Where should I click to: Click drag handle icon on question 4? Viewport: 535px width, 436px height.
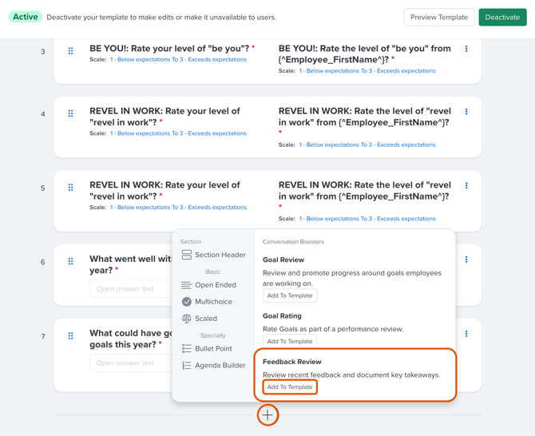click(x=71, y=113)
